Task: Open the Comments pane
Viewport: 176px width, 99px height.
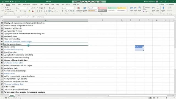Action: [170, 4]
